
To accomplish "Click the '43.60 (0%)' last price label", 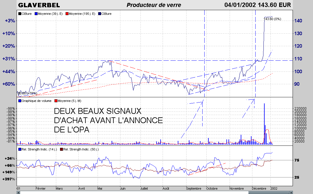I will pos(273,19).
